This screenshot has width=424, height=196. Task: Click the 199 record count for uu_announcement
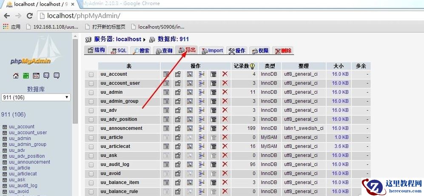251,128
